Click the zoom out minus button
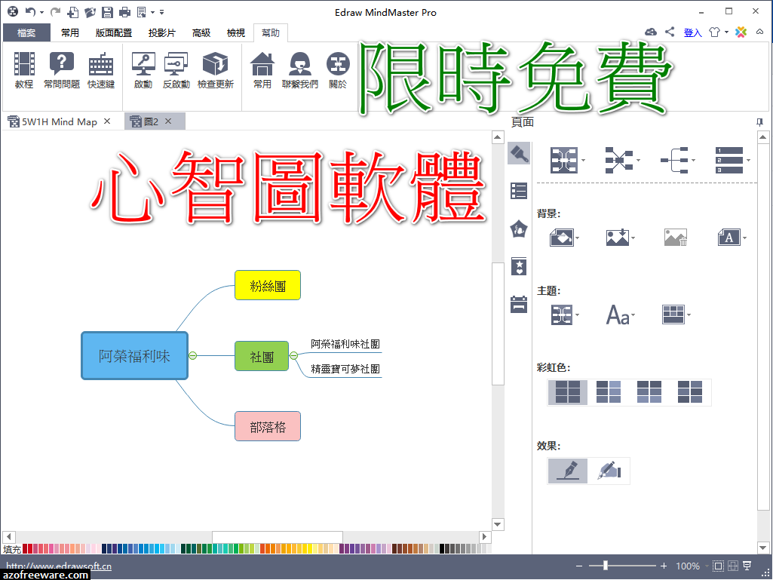 578,566
